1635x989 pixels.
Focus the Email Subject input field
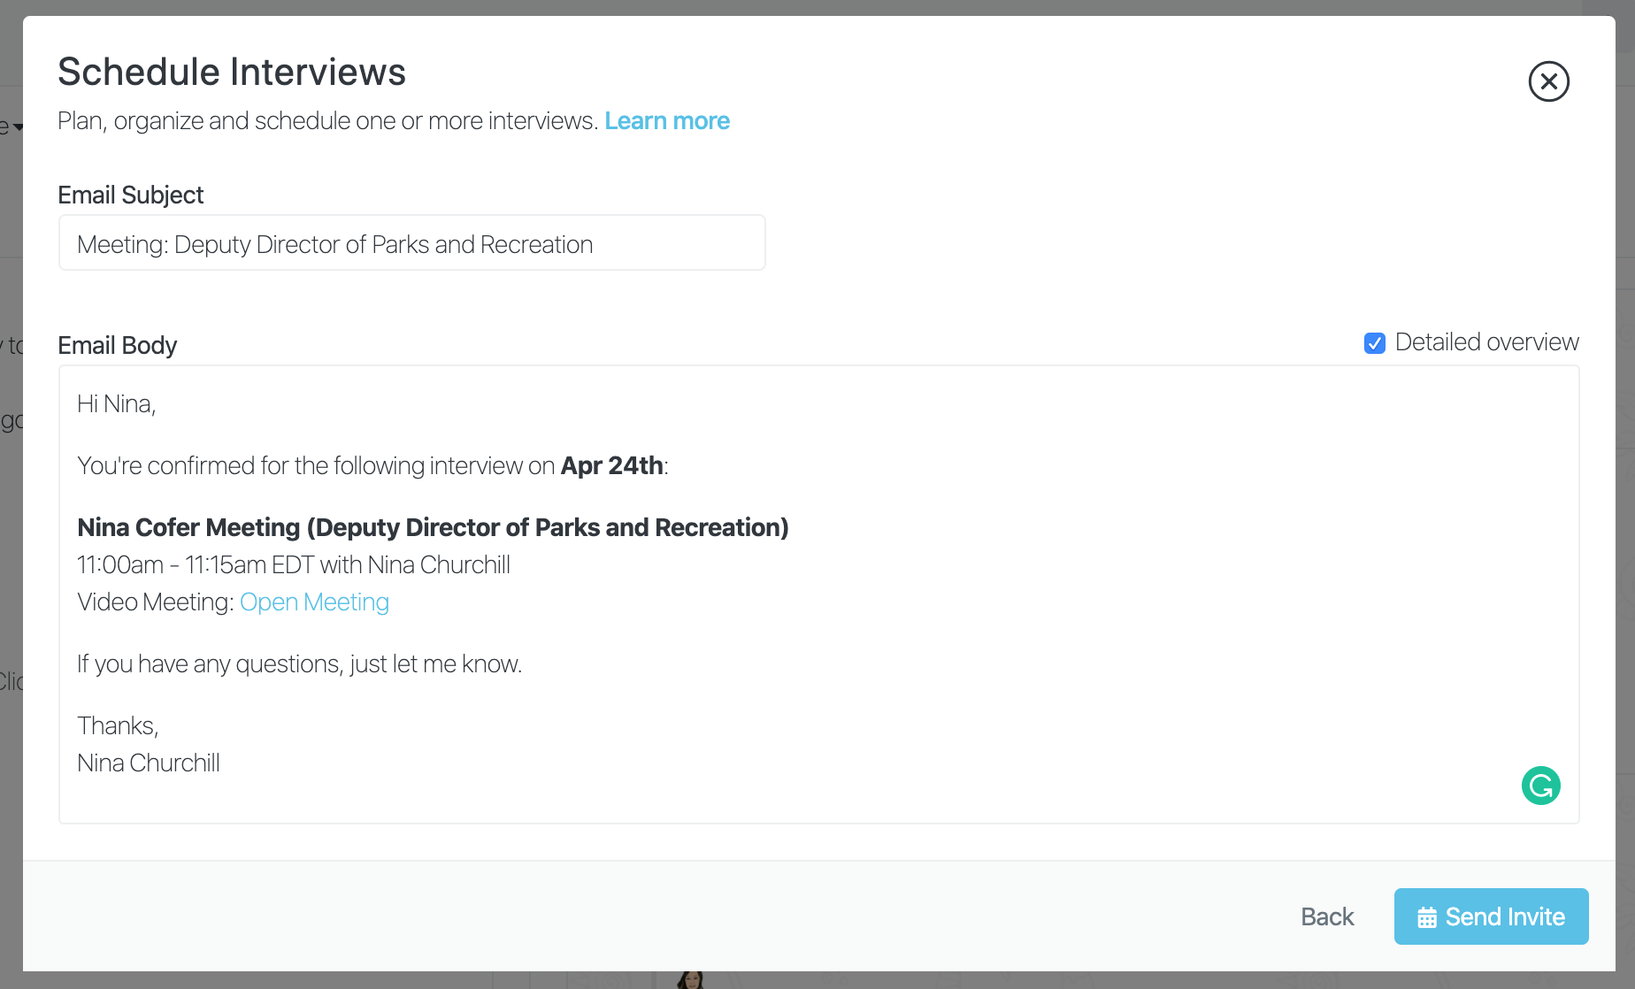coord(411,243)
